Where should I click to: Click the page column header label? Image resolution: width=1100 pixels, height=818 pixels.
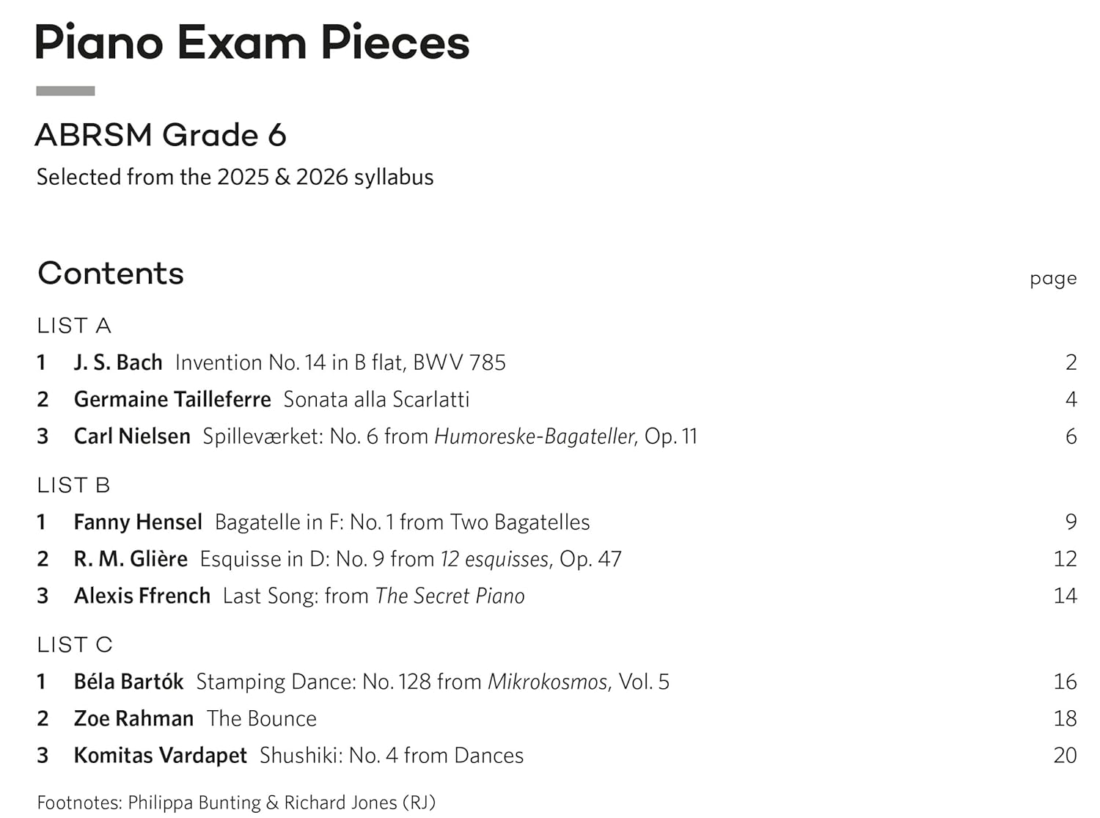[1053, 279]
